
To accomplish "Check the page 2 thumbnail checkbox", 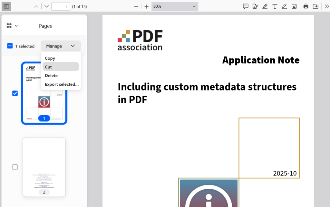I will click(x=15, y=167).
